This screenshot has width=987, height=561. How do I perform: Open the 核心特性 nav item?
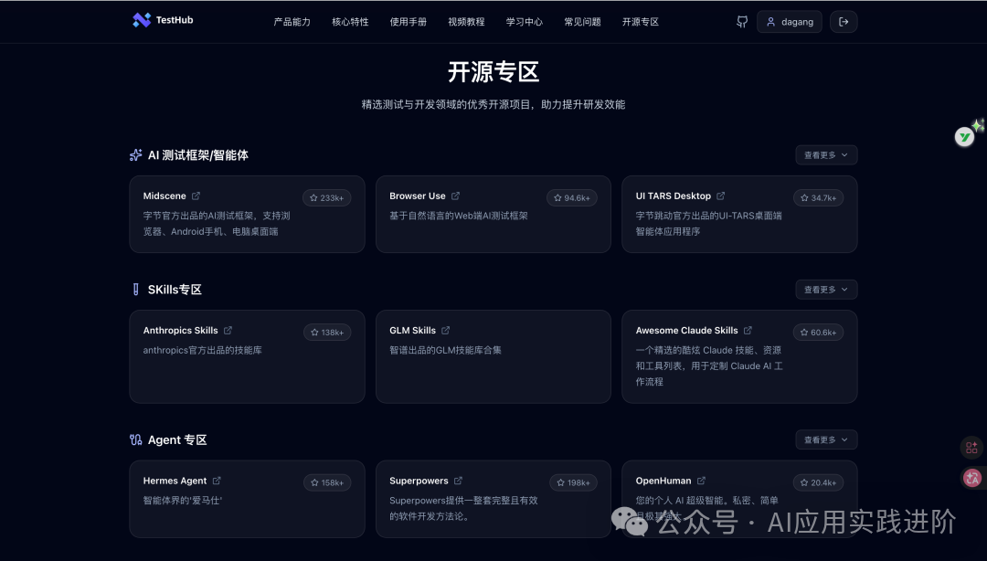click(350, 22)
